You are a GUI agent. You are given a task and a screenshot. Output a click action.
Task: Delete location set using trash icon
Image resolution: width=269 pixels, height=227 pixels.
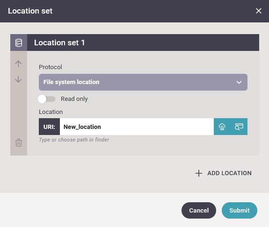[x=19, y=143]
